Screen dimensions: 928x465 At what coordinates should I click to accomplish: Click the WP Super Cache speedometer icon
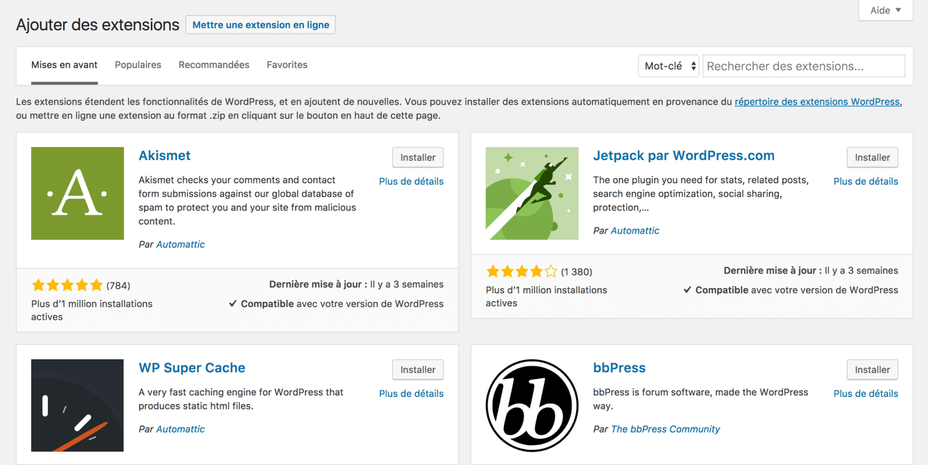(77, 405)
